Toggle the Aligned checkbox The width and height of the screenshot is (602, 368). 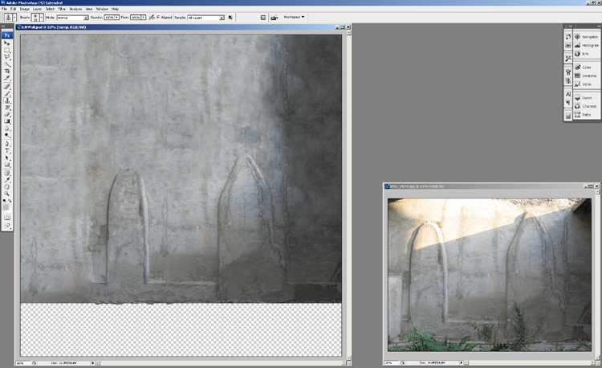coord(159,16)
